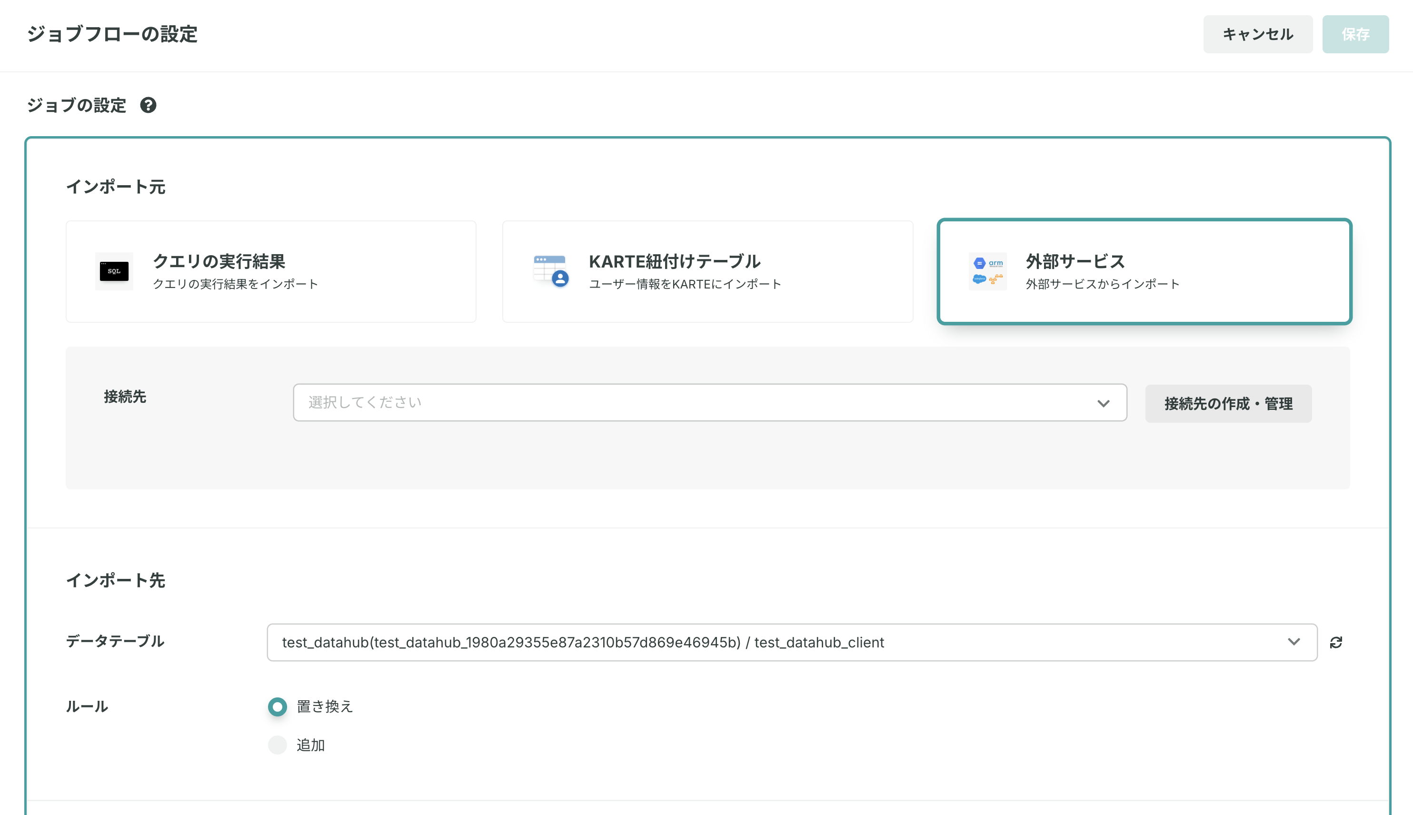Click the インポート元 section heading
1413x815 pixels.
coord(116,187)
